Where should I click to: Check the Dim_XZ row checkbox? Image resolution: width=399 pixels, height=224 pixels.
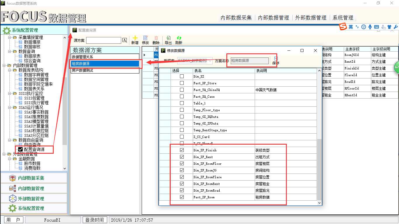(182, 76)
